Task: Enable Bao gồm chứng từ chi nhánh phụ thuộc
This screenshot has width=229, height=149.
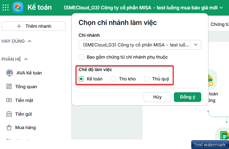Action: [81, 57]
